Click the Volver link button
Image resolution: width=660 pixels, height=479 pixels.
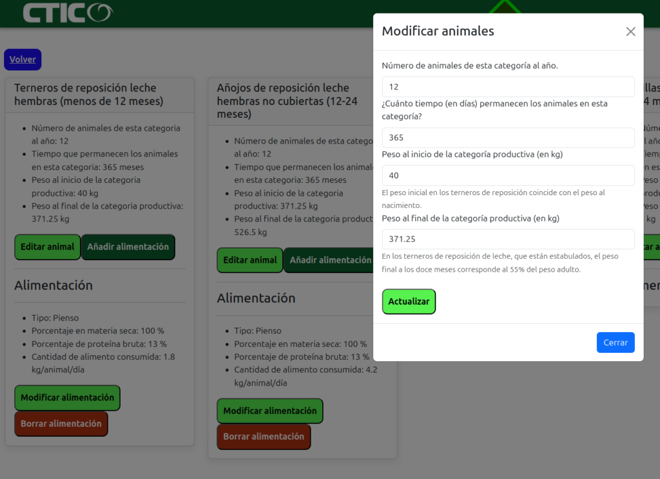coord(23,59)
